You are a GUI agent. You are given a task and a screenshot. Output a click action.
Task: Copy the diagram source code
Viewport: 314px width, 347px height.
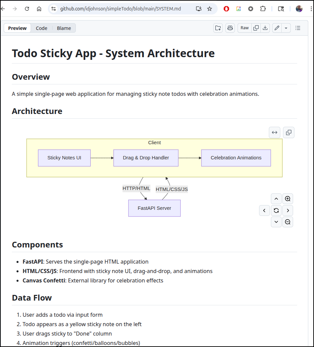pos(289,132)
